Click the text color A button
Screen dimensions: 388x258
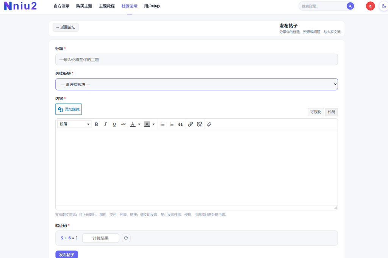tap(133, 124)
